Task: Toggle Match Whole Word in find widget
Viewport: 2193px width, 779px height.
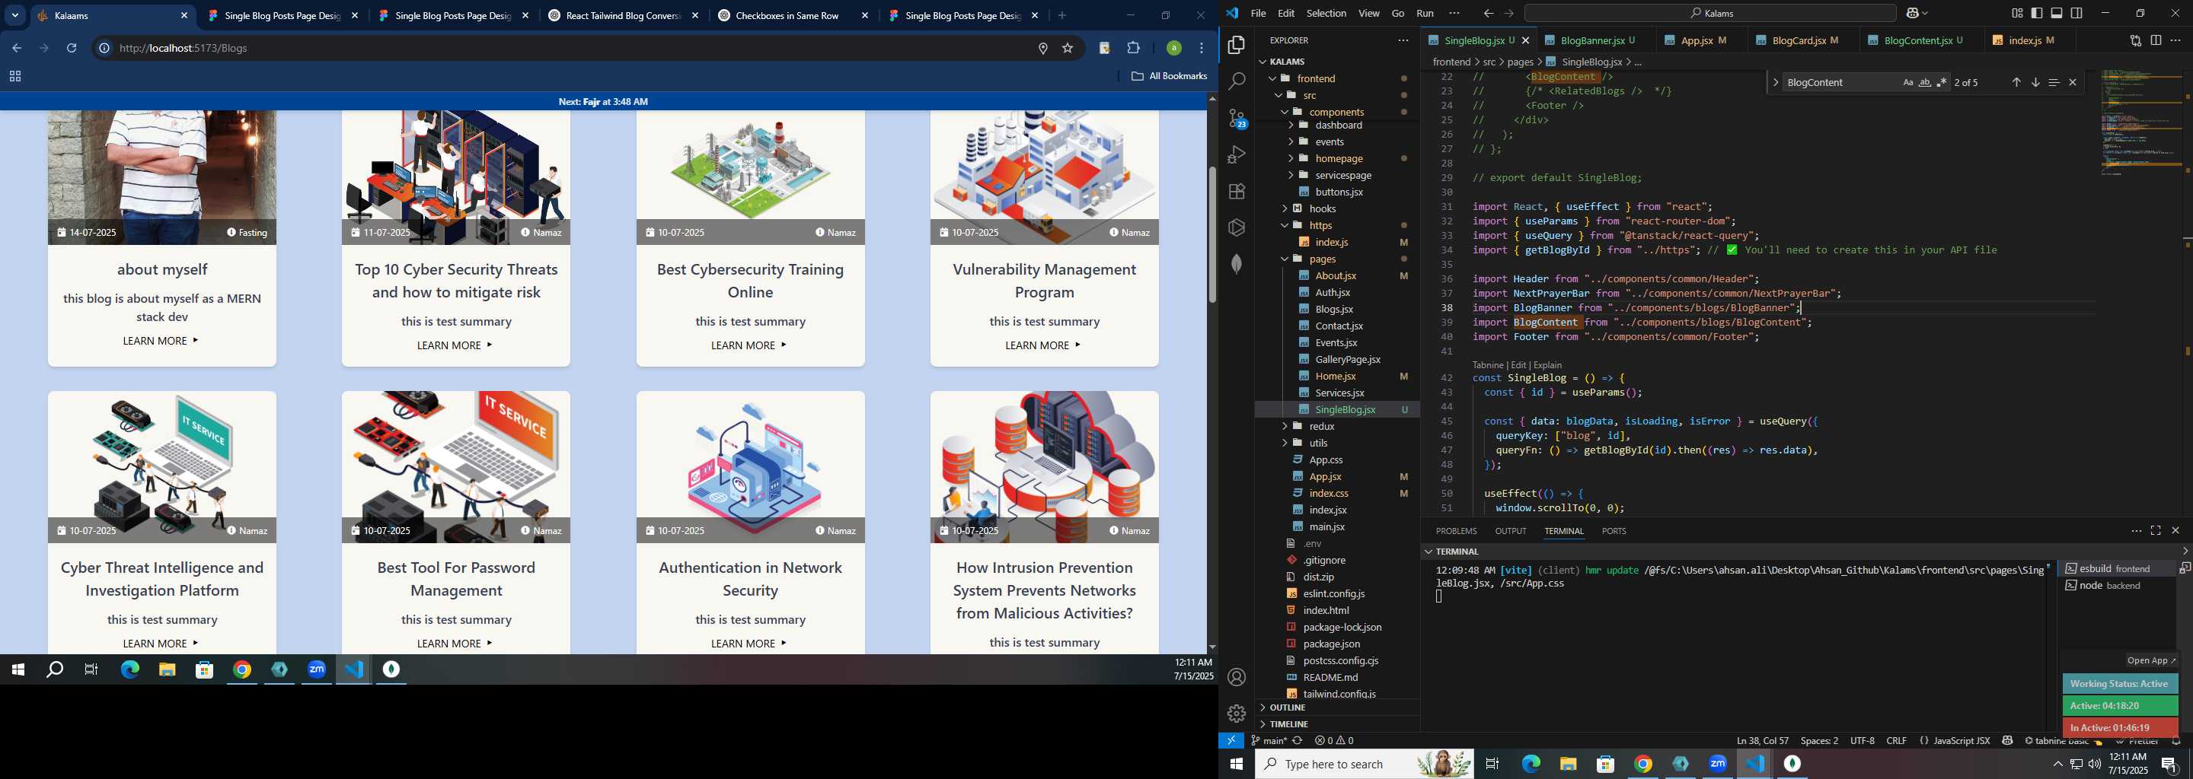Action: (1925, 82)
